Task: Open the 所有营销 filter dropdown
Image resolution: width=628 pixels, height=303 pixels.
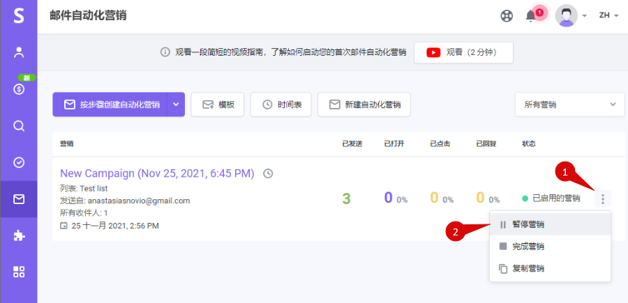Action: coord(569,104)
